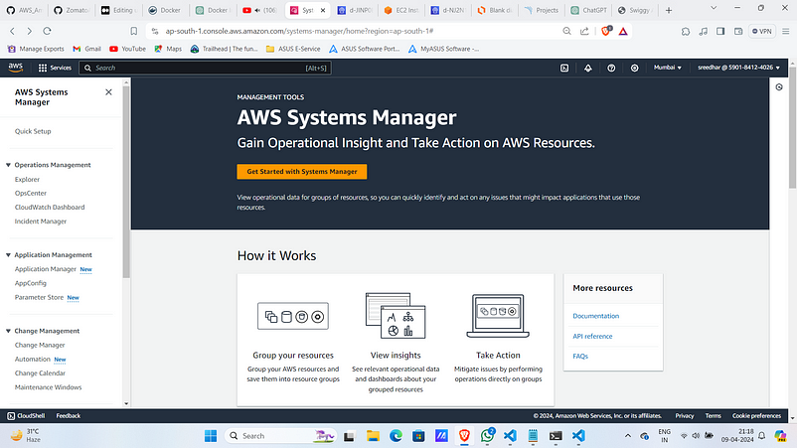Click the Brave Rewards triangle icon
797x448 pixels.
623,32
